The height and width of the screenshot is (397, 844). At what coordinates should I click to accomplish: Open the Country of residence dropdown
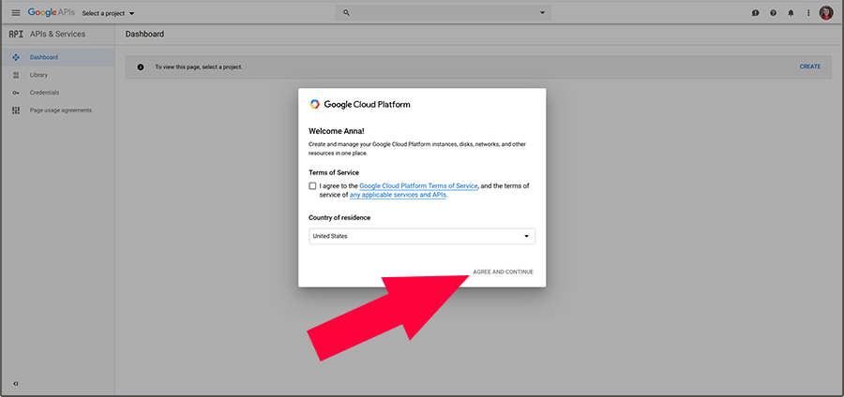point(422,236)
